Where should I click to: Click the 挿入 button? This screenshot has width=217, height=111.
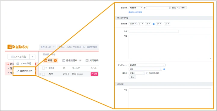point(132,77)
